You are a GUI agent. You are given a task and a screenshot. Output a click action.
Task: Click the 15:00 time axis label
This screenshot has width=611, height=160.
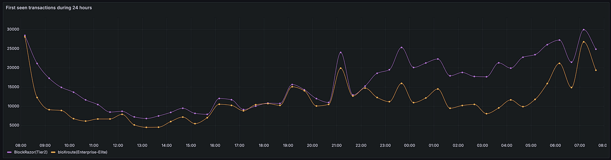191,145
